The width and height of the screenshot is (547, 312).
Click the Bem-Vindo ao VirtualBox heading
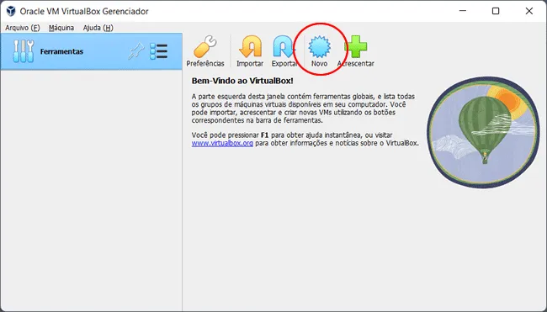pos(242,81)
